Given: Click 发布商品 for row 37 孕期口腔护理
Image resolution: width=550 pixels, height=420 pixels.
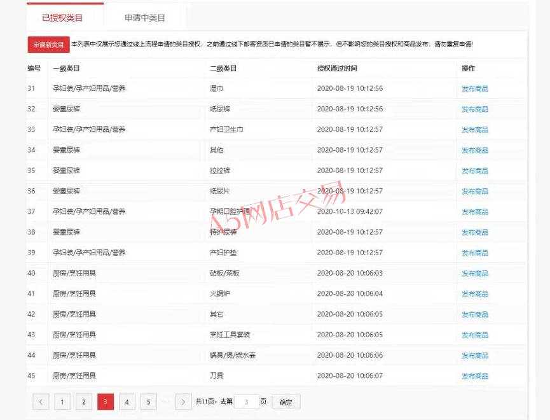Looking at the screenshot, I should click(x=474, y=212).
